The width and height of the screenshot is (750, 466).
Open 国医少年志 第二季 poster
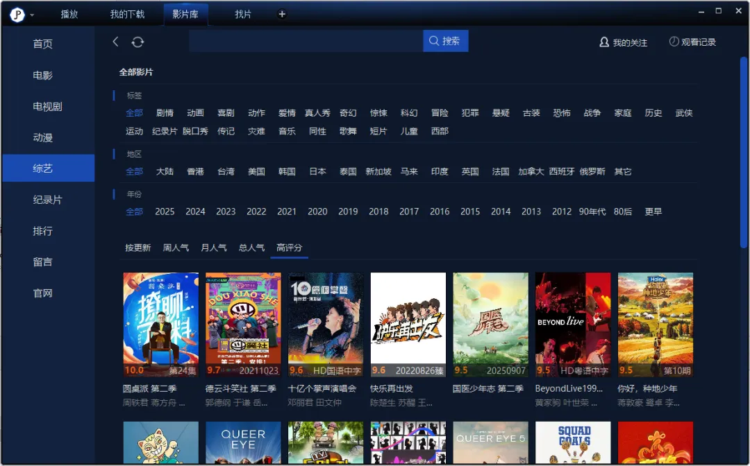[x=491, y=325]
